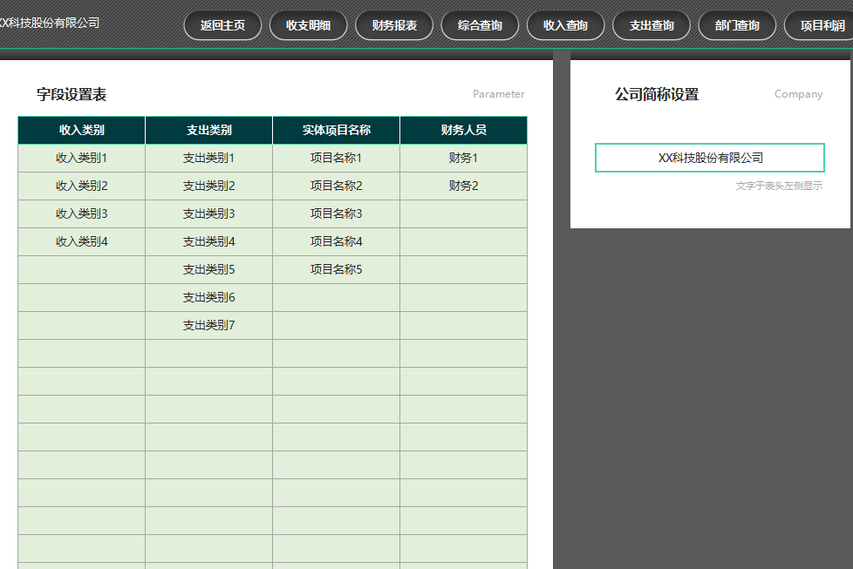Click the 实体项目名称 header cell
This screenshot has width=853, height=569.
coord(336,130)
